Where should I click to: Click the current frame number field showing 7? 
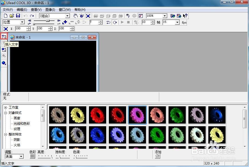[94, 22]
